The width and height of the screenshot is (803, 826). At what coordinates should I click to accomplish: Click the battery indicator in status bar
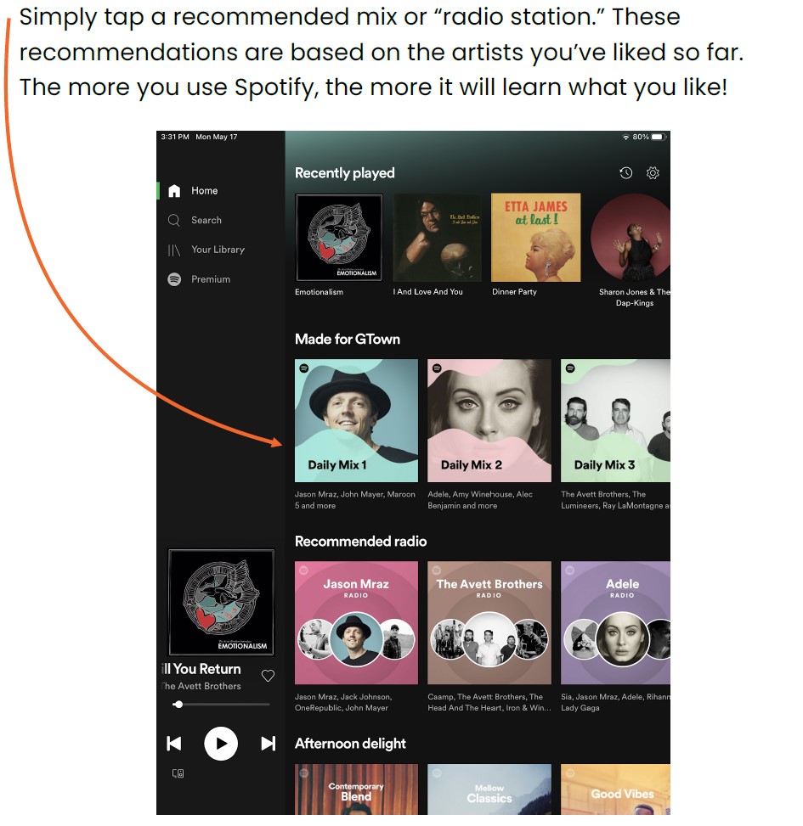tap(659, 137)
